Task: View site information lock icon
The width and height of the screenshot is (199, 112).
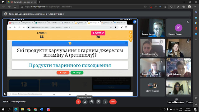Action: (x=22, y=7)
